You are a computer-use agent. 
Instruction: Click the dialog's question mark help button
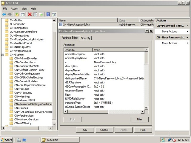[x=147, y=31]
